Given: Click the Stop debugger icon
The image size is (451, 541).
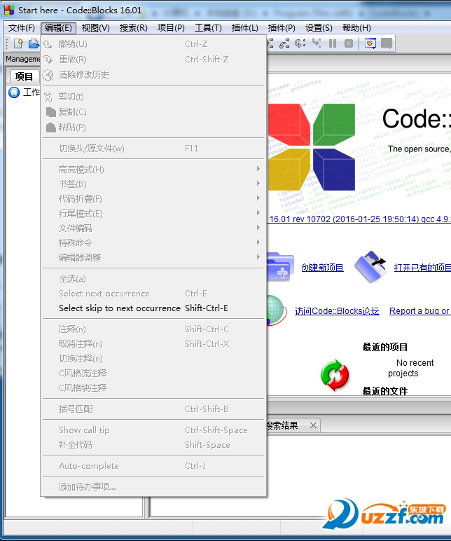Looking at the screenshot, I should (x=349, y=43).
